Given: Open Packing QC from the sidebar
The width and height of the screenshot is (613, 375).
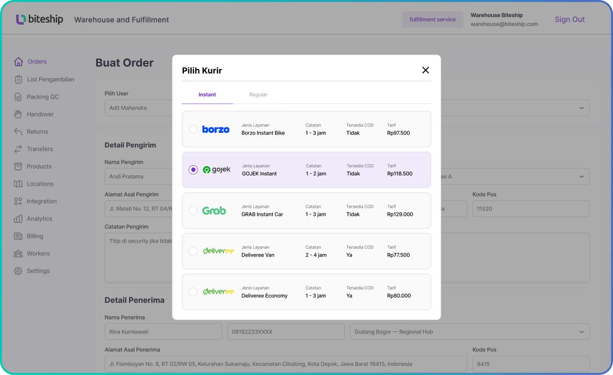Looking at the screenshot, I should click(18, 96).
